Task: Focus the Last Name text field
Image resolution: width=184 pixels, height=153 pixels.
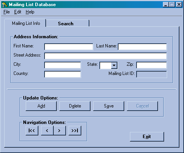Action: click(142, 47)
